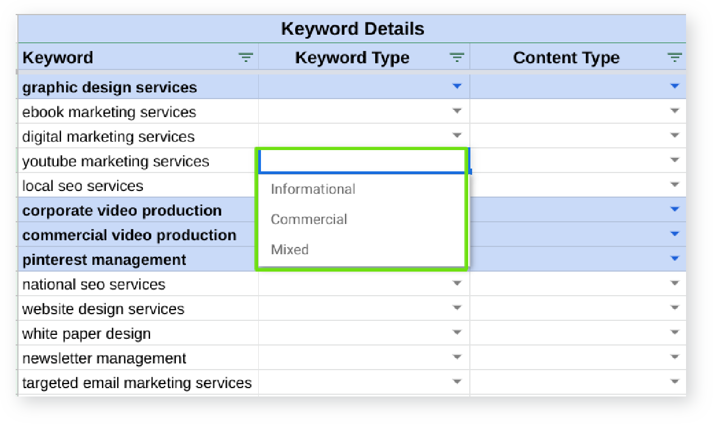Click the Content Type column filter icon

coord(675,58)
